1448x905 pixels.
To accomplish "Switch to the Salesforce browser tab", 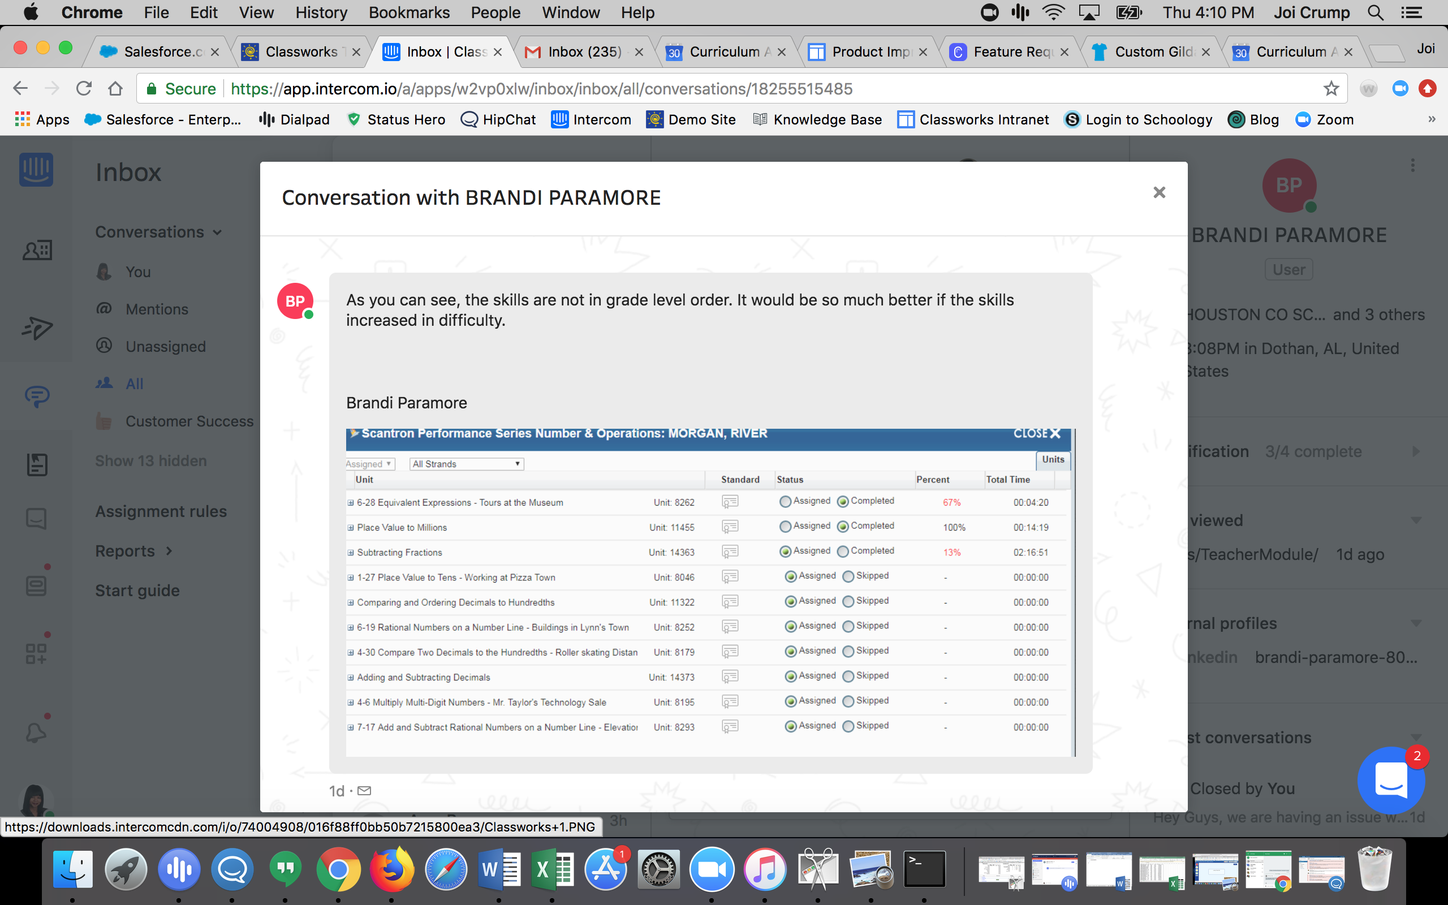I will tap(158, 51).
